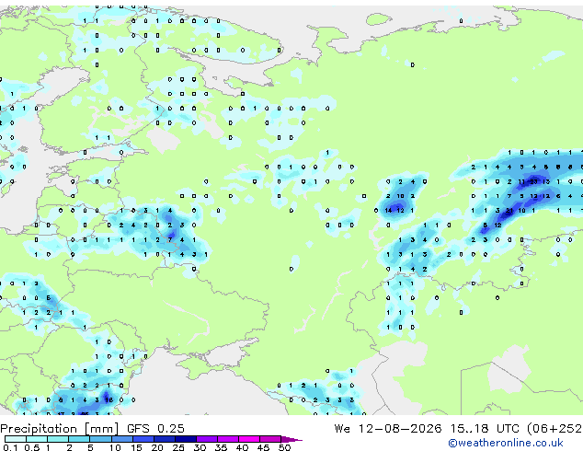Click the 15–20 mm legend swatch
This screenshot has width=583, height=451.
(x=143, y=439)
